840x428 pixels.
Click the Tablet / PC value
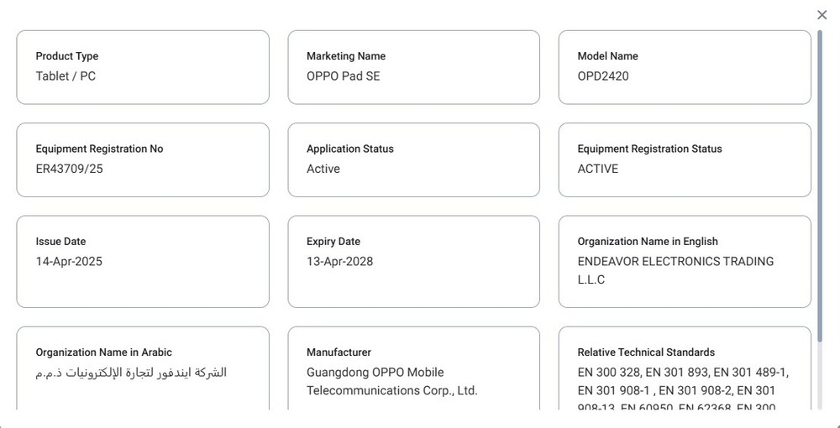(x=66, y=76)
